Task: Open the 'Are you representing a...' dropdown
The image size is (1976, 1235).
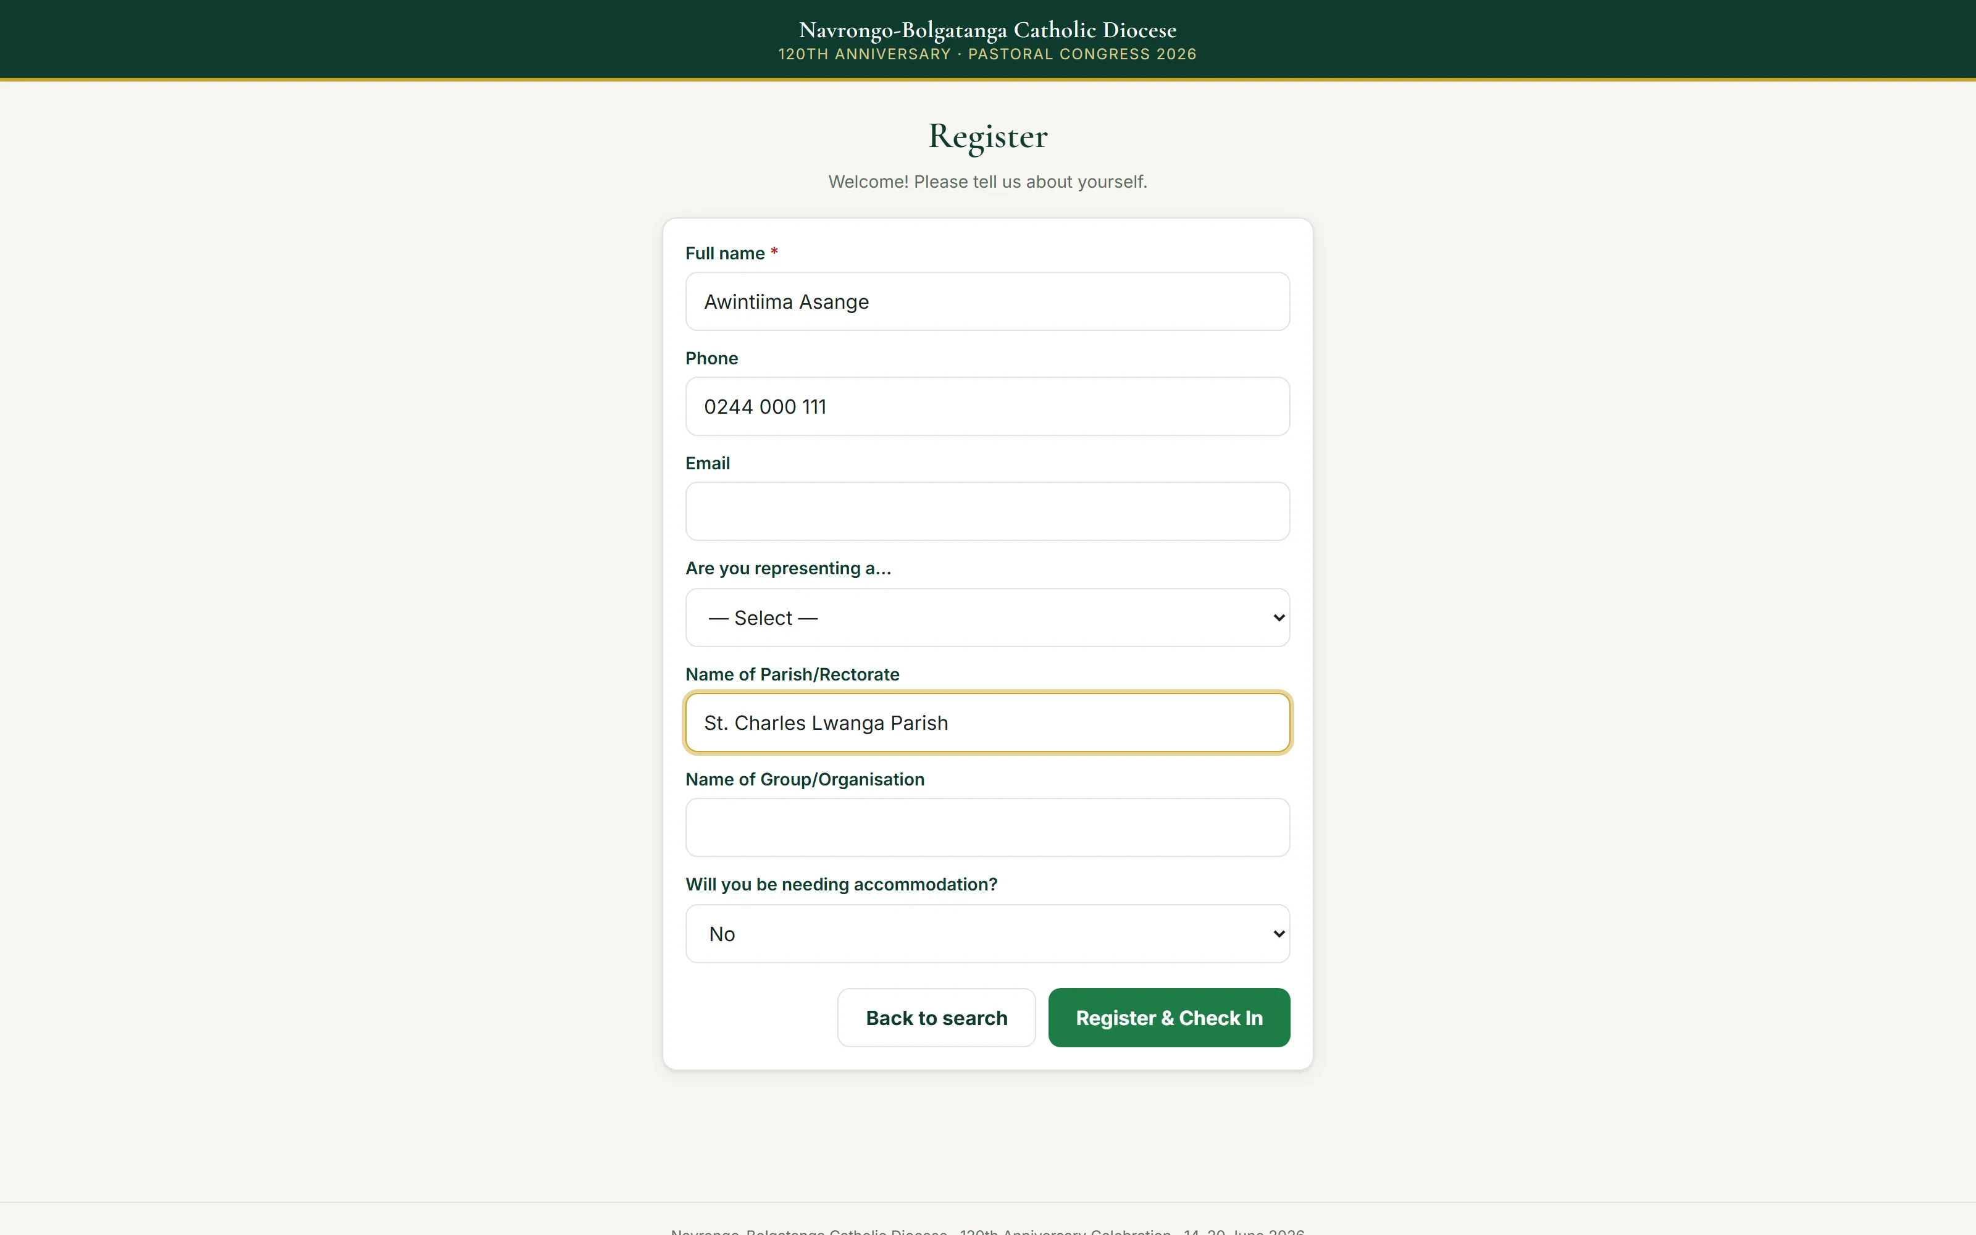Action: (x=987, y=617)
